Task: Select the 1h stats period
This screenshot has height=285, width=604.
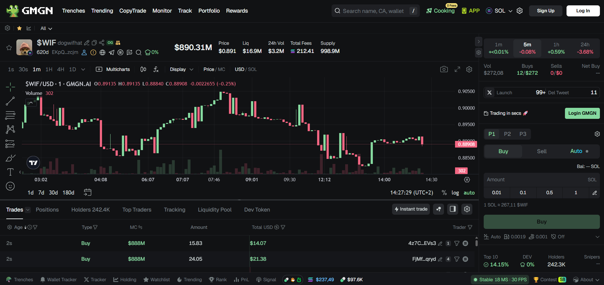Action: tap(556, 48)
